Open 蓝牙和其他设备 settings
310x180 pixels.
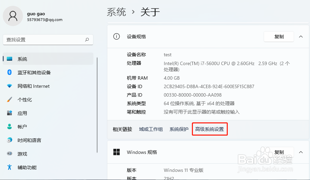48,73
